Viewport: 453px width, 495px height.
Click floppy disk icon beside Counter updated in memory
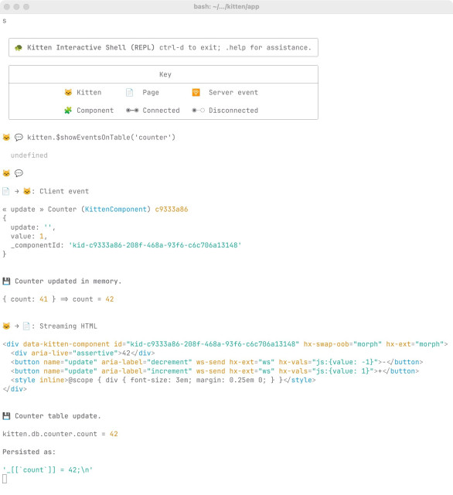[x=6, y=282]
